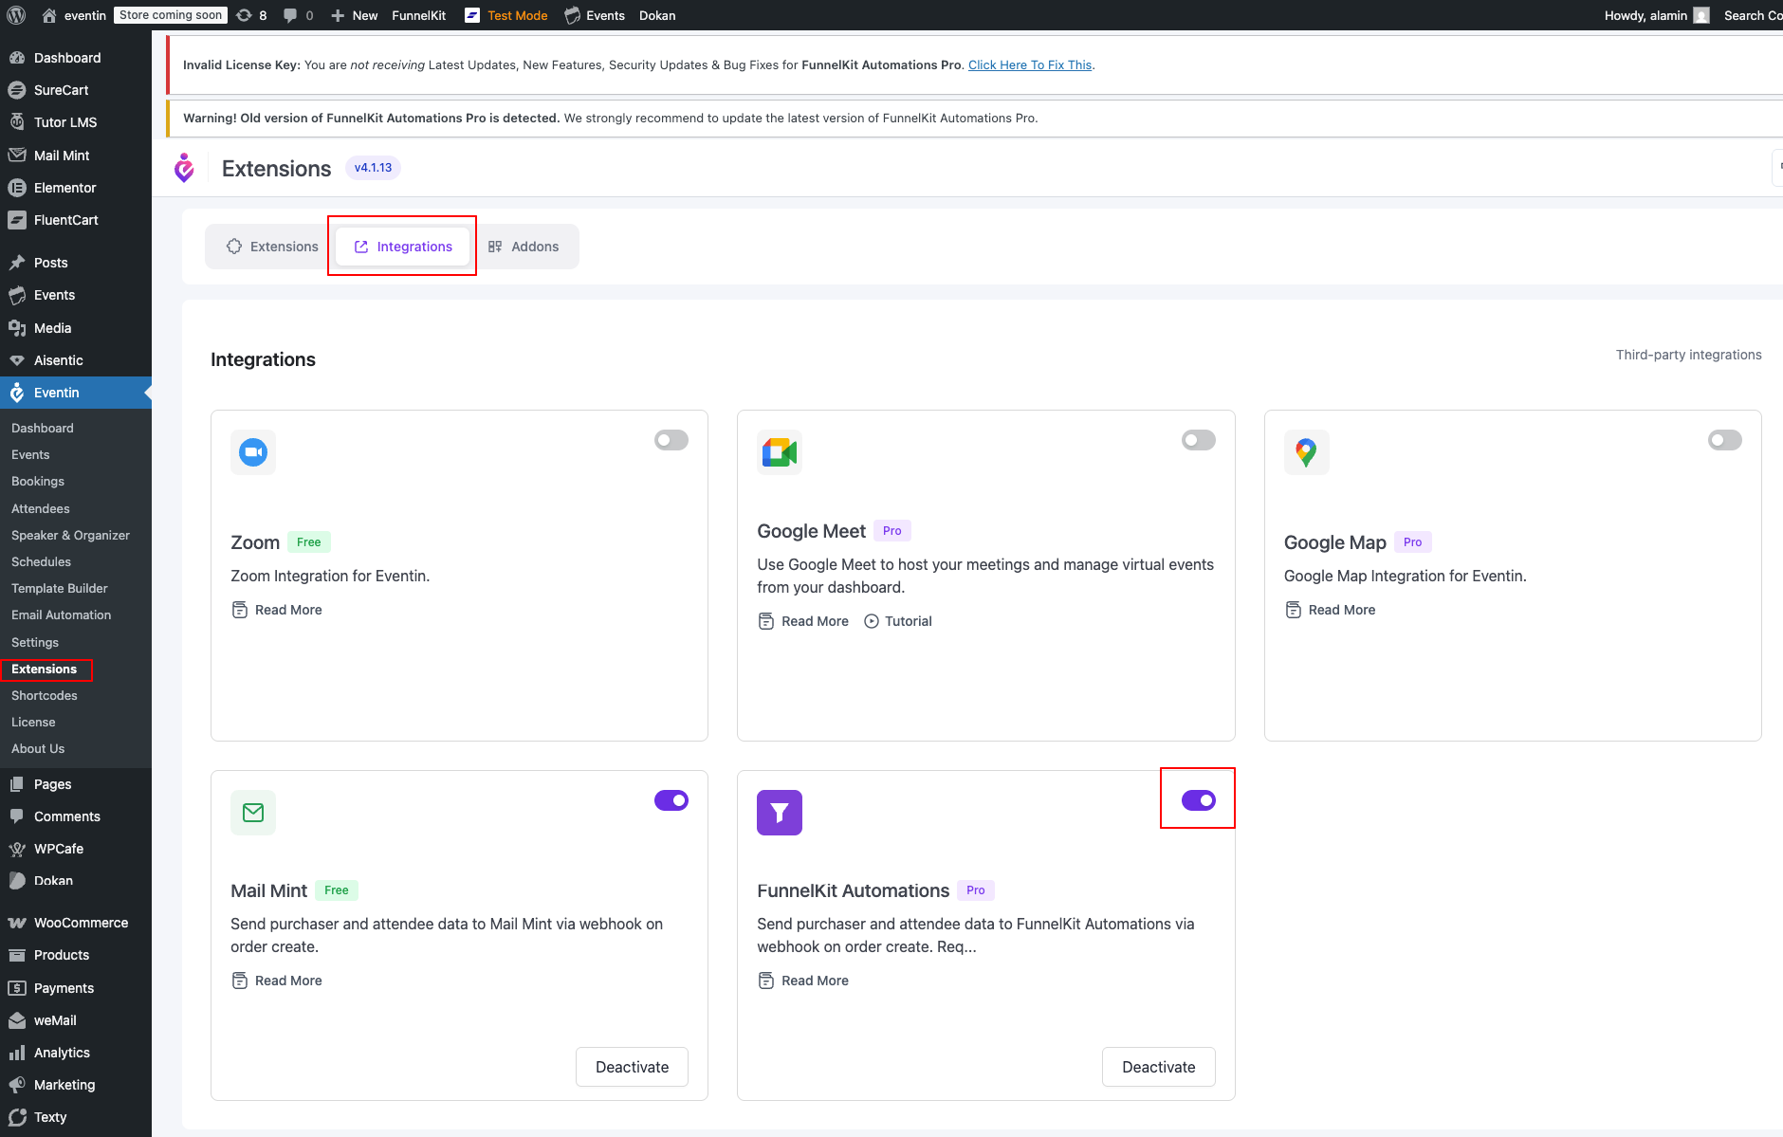Switch to the Extensions tab
Viewport: 1783px width, 1137px height.
tap(272, 247)
